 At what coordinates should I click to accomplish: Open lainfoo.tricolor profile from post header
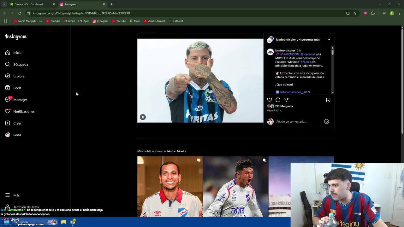click(286, 40)
